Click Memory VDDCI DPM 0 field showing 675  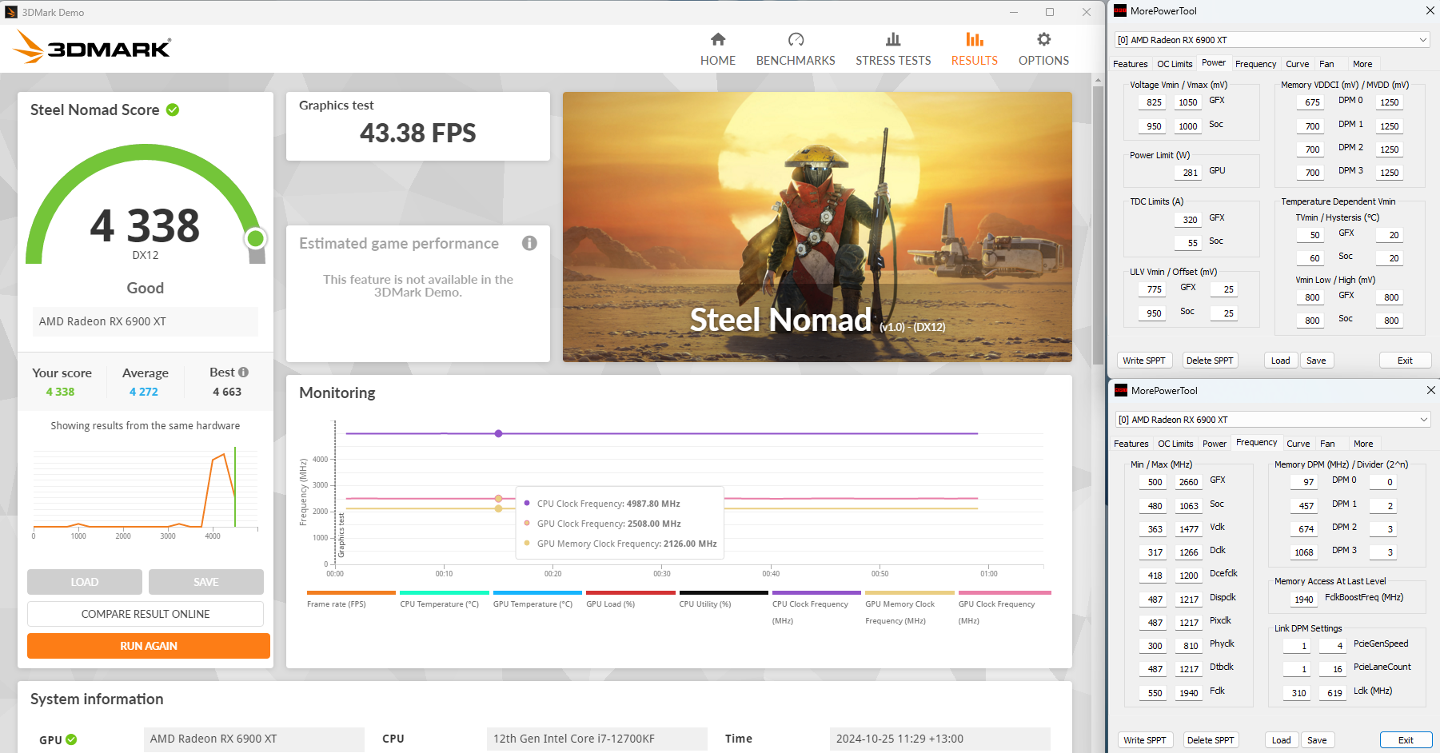(1311, 102)
